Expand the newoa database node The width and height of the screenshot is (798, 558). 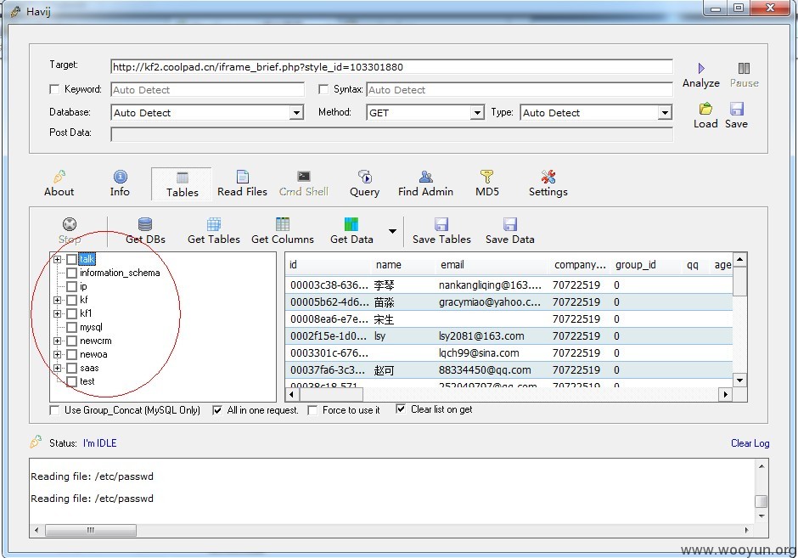[x=58, y=354]
